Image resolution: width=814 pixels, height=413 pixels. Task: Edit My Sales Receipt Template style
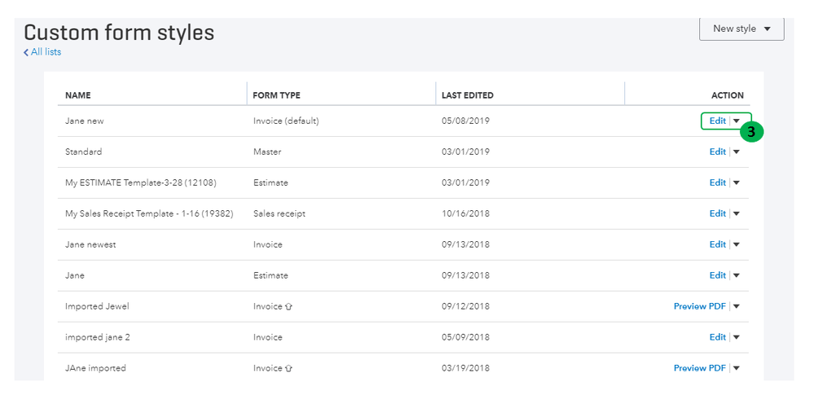pos(717,213)
